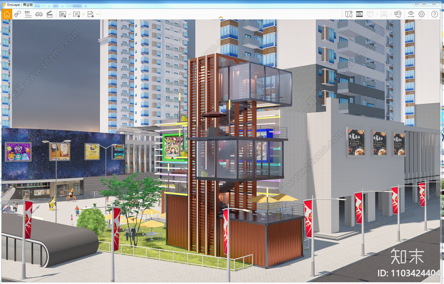Expand the 360° panorama dropdown arrow

pos(83,14)
